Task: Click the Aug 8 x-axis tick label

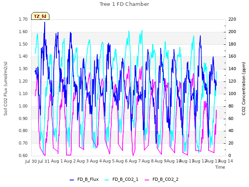Action: point(147,161)
